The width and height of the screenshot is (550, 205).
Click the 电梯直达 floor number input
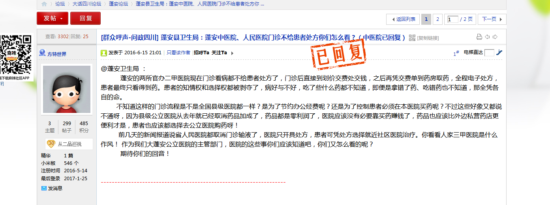pos(489,53)
